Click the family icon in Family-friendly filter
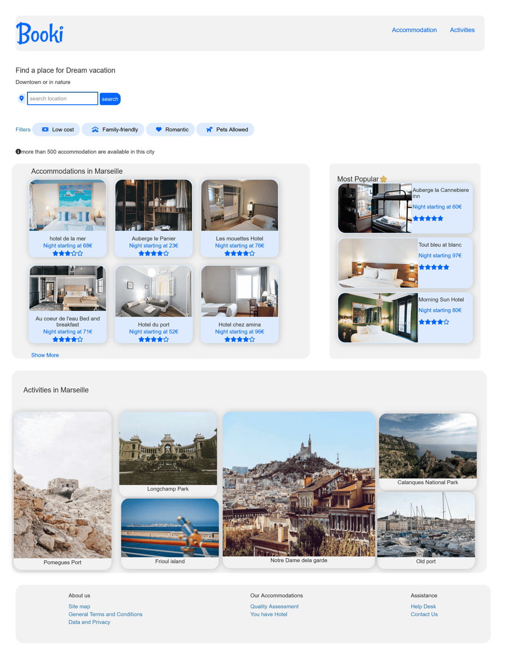The height and width of the screenshot is (655, 508). tap(95, 130)
